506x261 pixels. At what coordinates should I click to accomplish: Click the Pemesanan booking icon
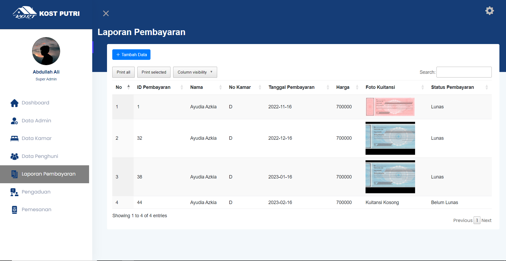pos(14,210)
